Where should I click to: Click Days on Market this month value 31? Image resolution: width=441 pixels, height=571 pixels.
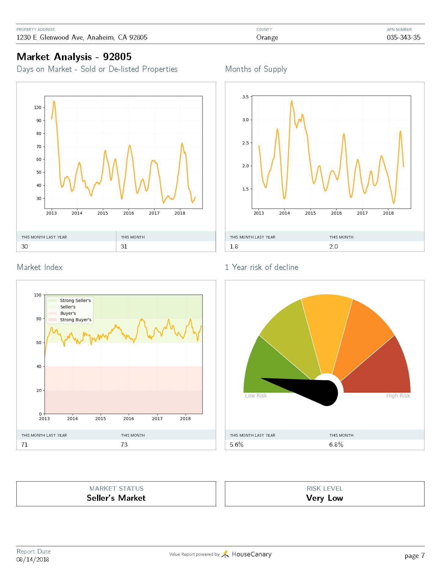pos(124,246)
